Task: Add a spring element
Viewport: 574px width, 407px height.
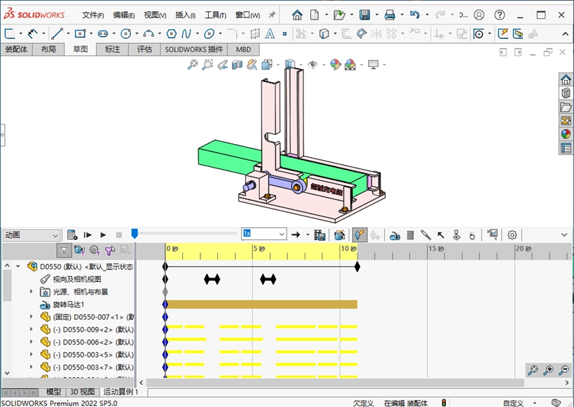Action: [410, 234]
